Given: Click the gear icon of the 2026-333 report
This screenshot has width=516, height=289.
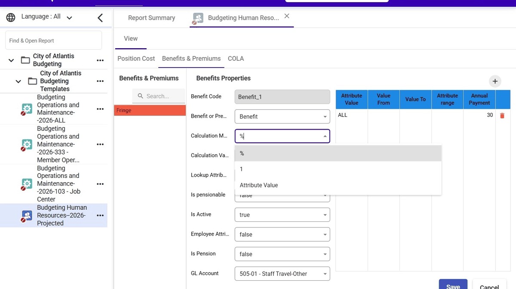Looking at the screenshot, I should click(27, 145).
